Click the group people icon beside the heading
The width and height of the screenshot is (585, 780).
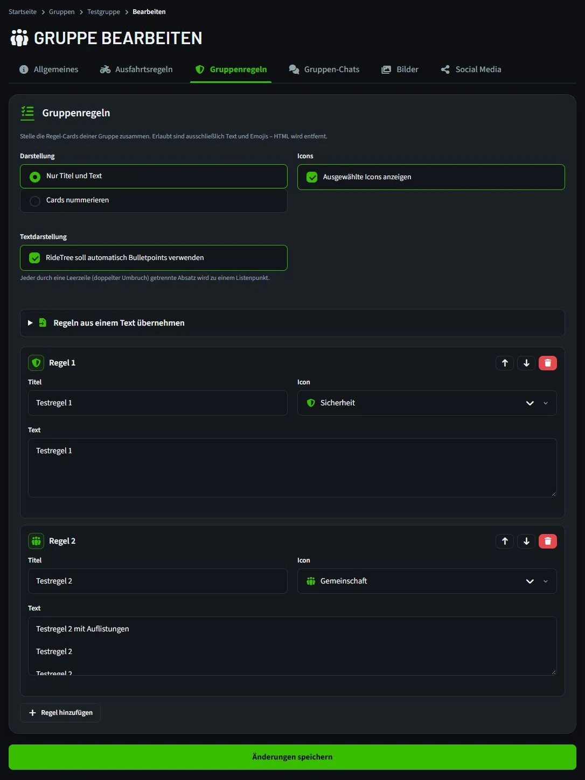19,38
